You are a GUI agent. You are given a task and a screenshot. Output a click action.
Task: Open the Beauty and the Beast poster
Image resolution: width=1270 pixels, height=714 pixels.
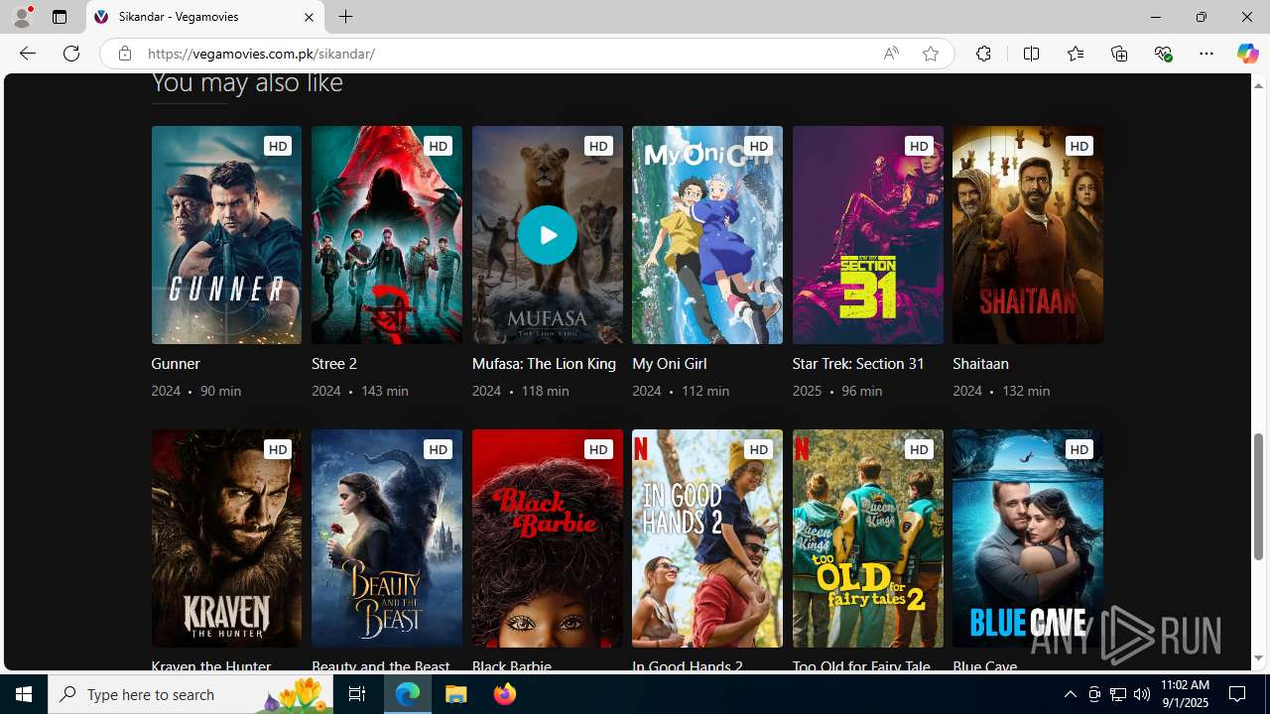point(387,538)
